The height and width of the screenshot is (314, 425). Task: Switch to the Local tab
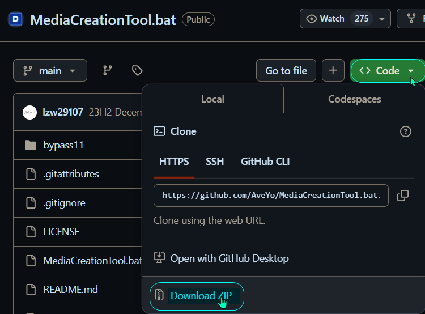(212, 99)
